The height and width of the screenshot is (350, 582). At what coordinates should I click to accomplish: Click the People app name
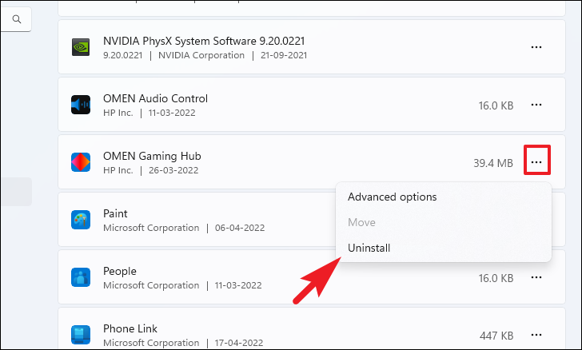point(120,272)
